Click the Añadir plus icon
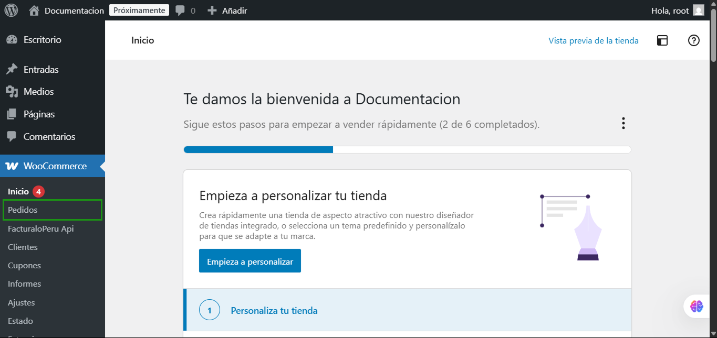Viewport: 717px width, 338px height. pyautogui.click(x=212, y=10)
